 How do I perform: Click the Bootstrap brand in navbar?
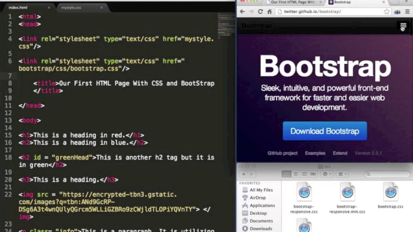[257, 26]
